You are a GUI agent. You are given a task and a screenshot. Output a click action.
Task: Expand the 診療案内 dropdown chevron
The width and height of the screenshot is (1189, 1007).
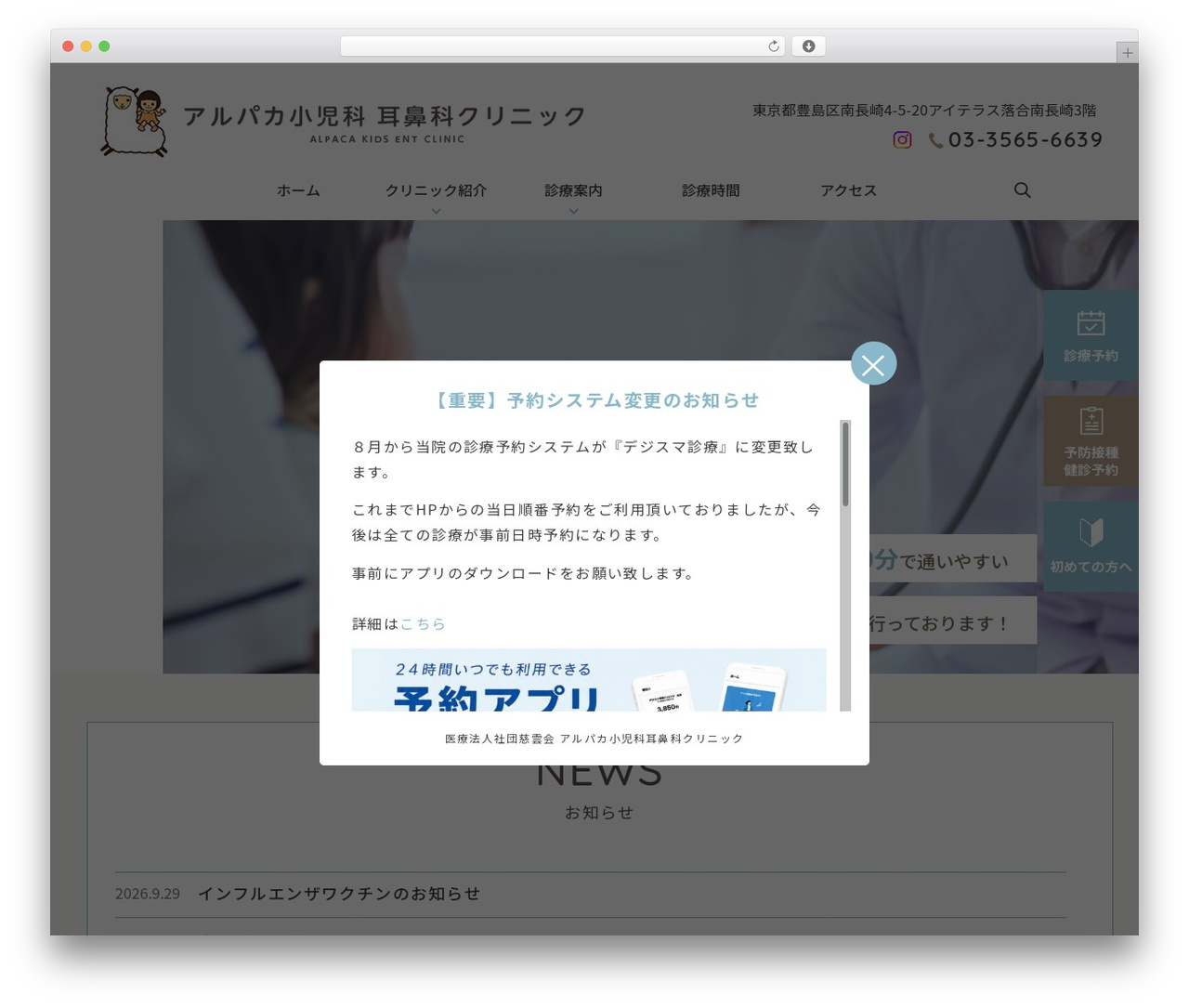573,211
